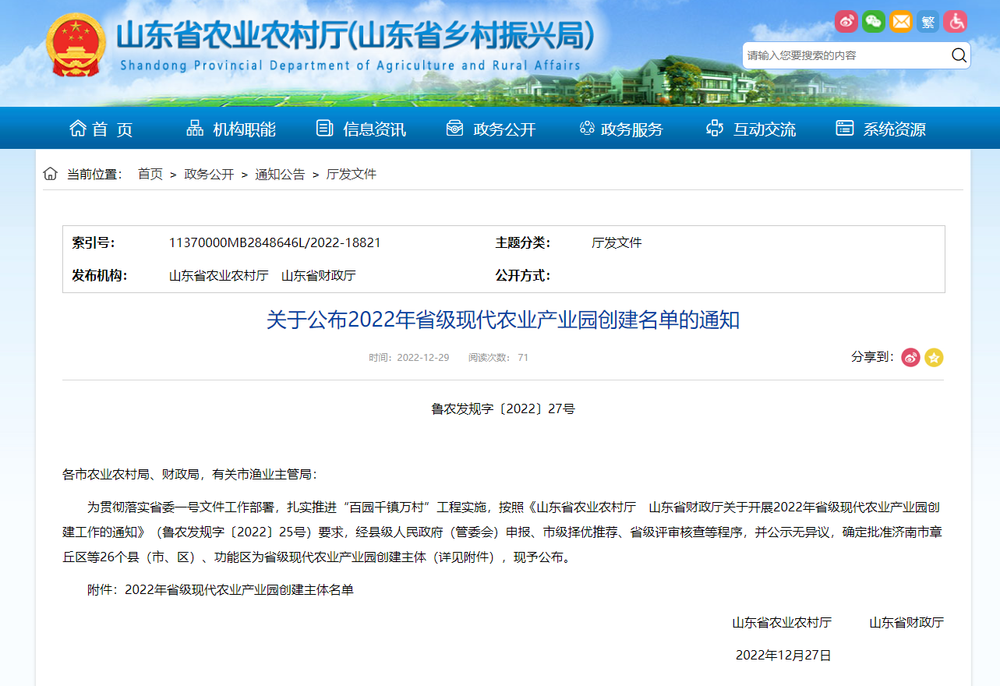Open 机构职能 menu item text

245,129
